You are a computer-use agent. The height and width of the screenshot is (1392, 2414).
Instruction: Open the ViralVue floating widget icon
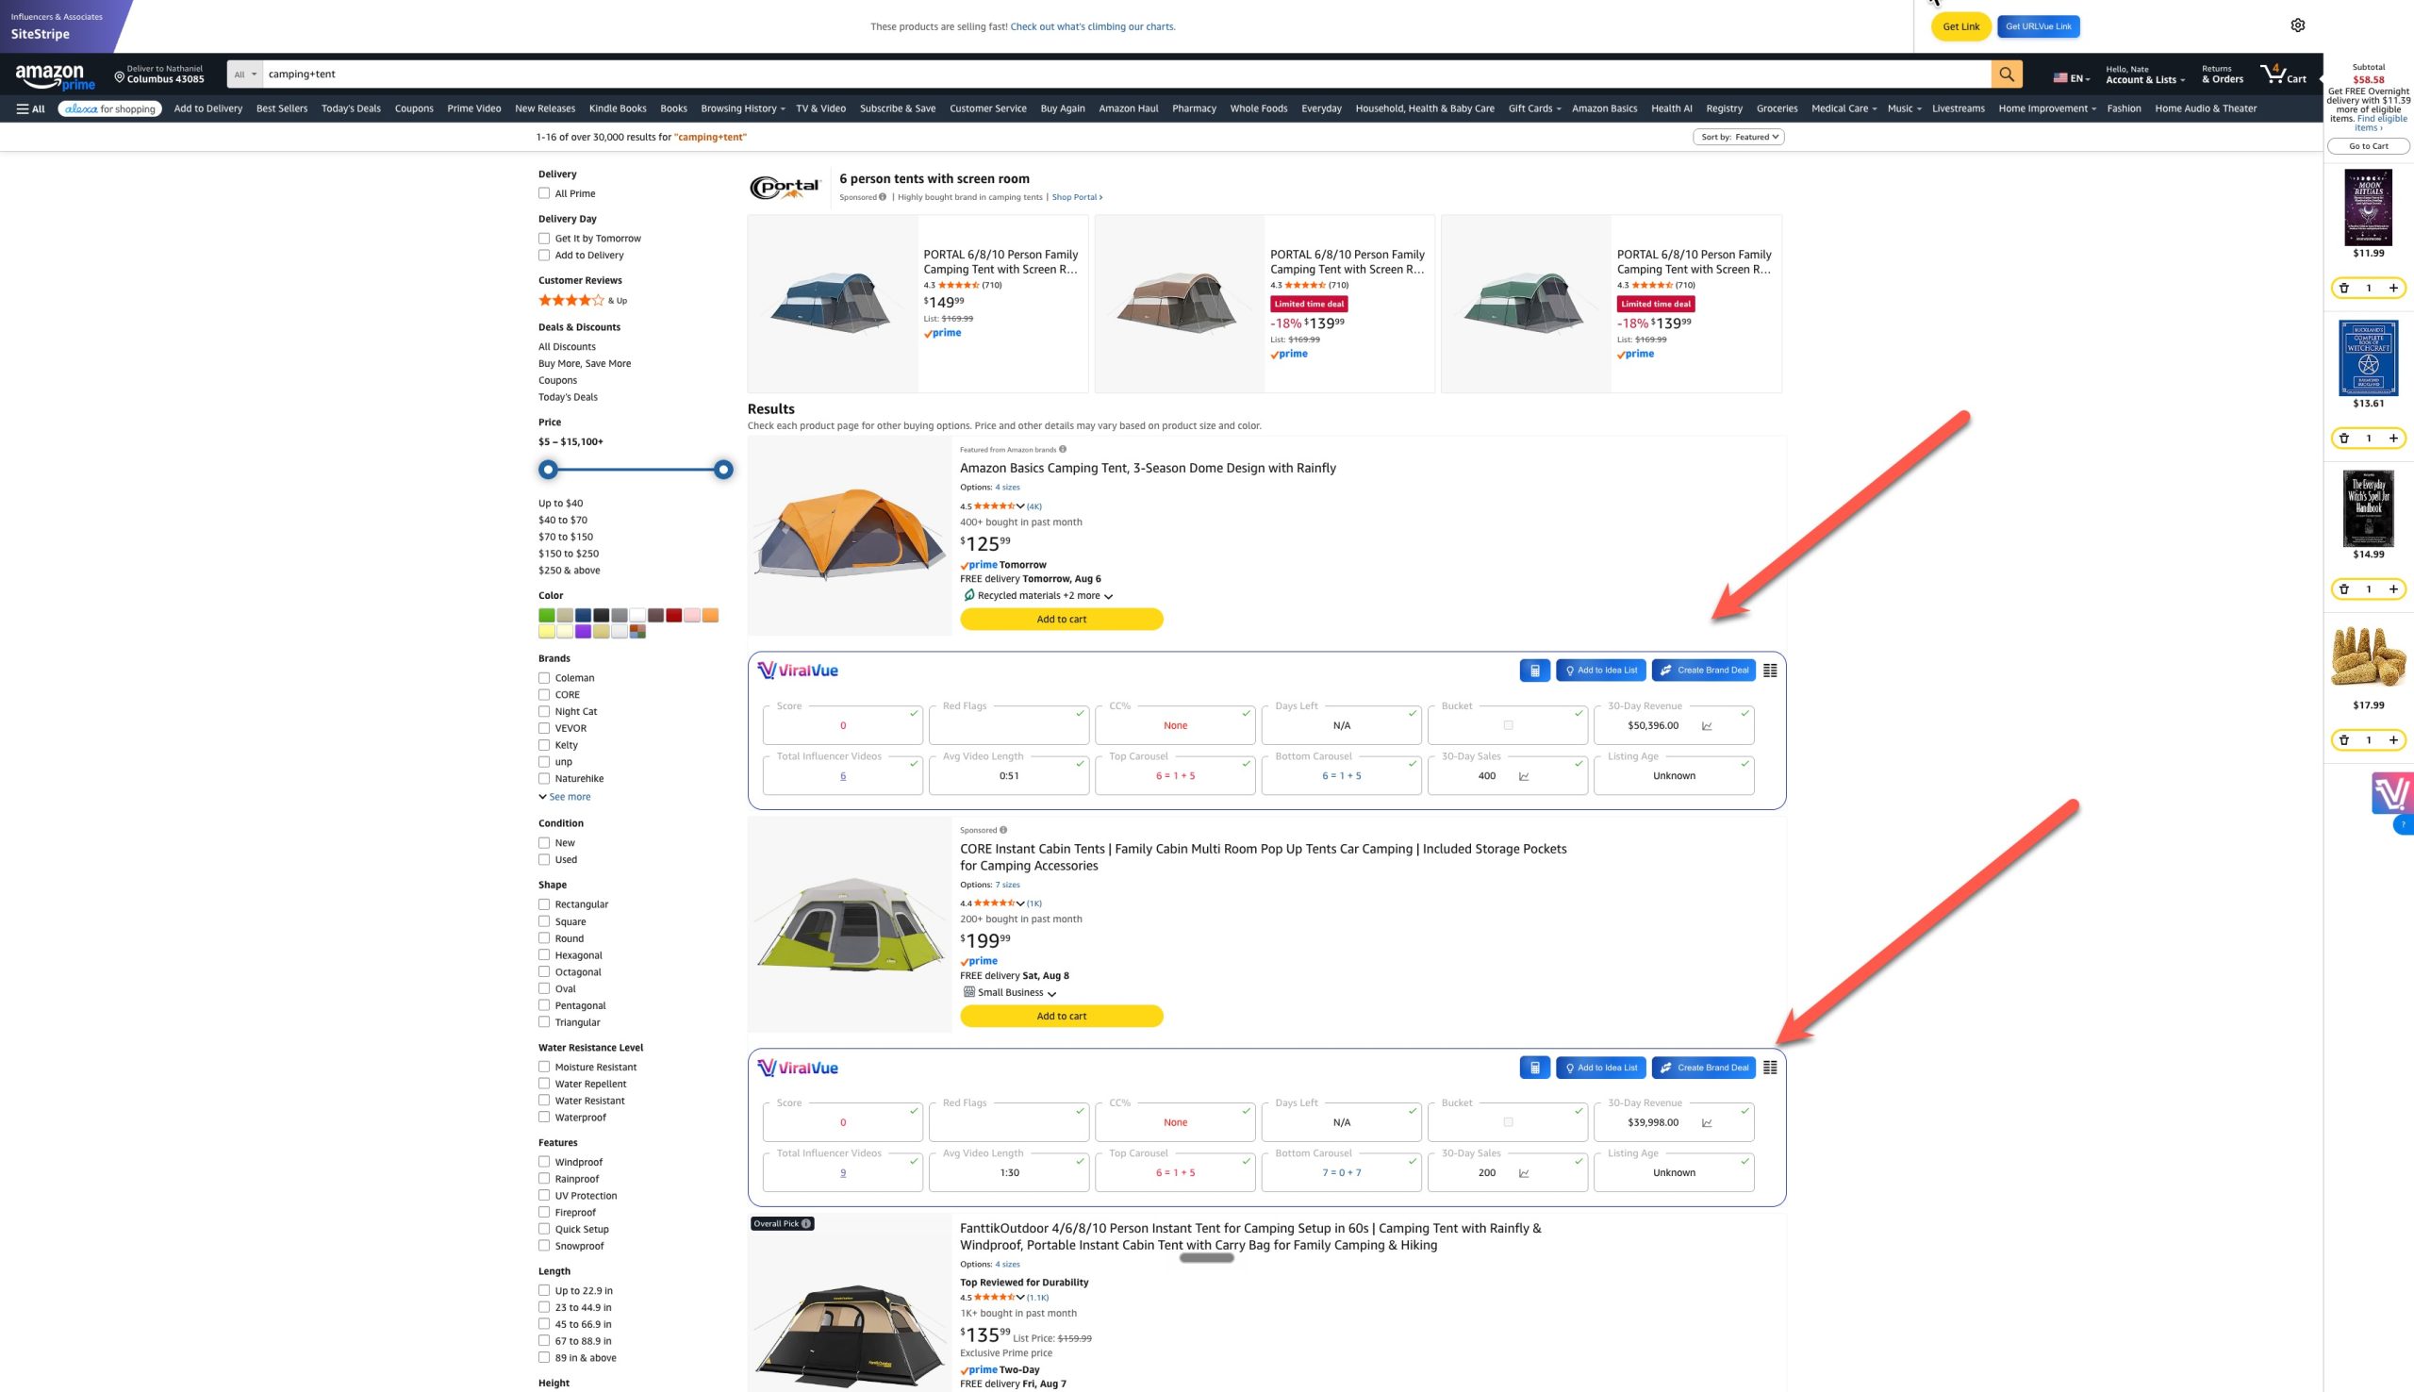pyautogui.click(x=2392, y=793)
